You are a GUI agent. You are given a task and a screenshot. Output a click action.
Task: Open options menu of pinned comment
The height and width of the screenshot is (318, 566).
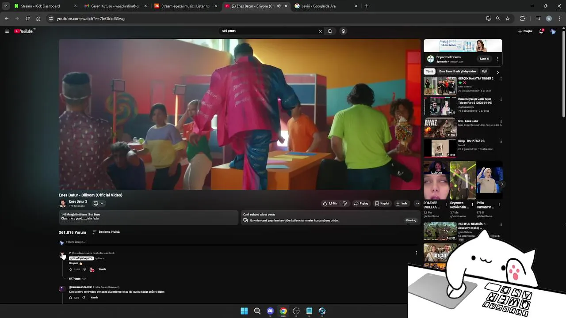click(416, 253)
